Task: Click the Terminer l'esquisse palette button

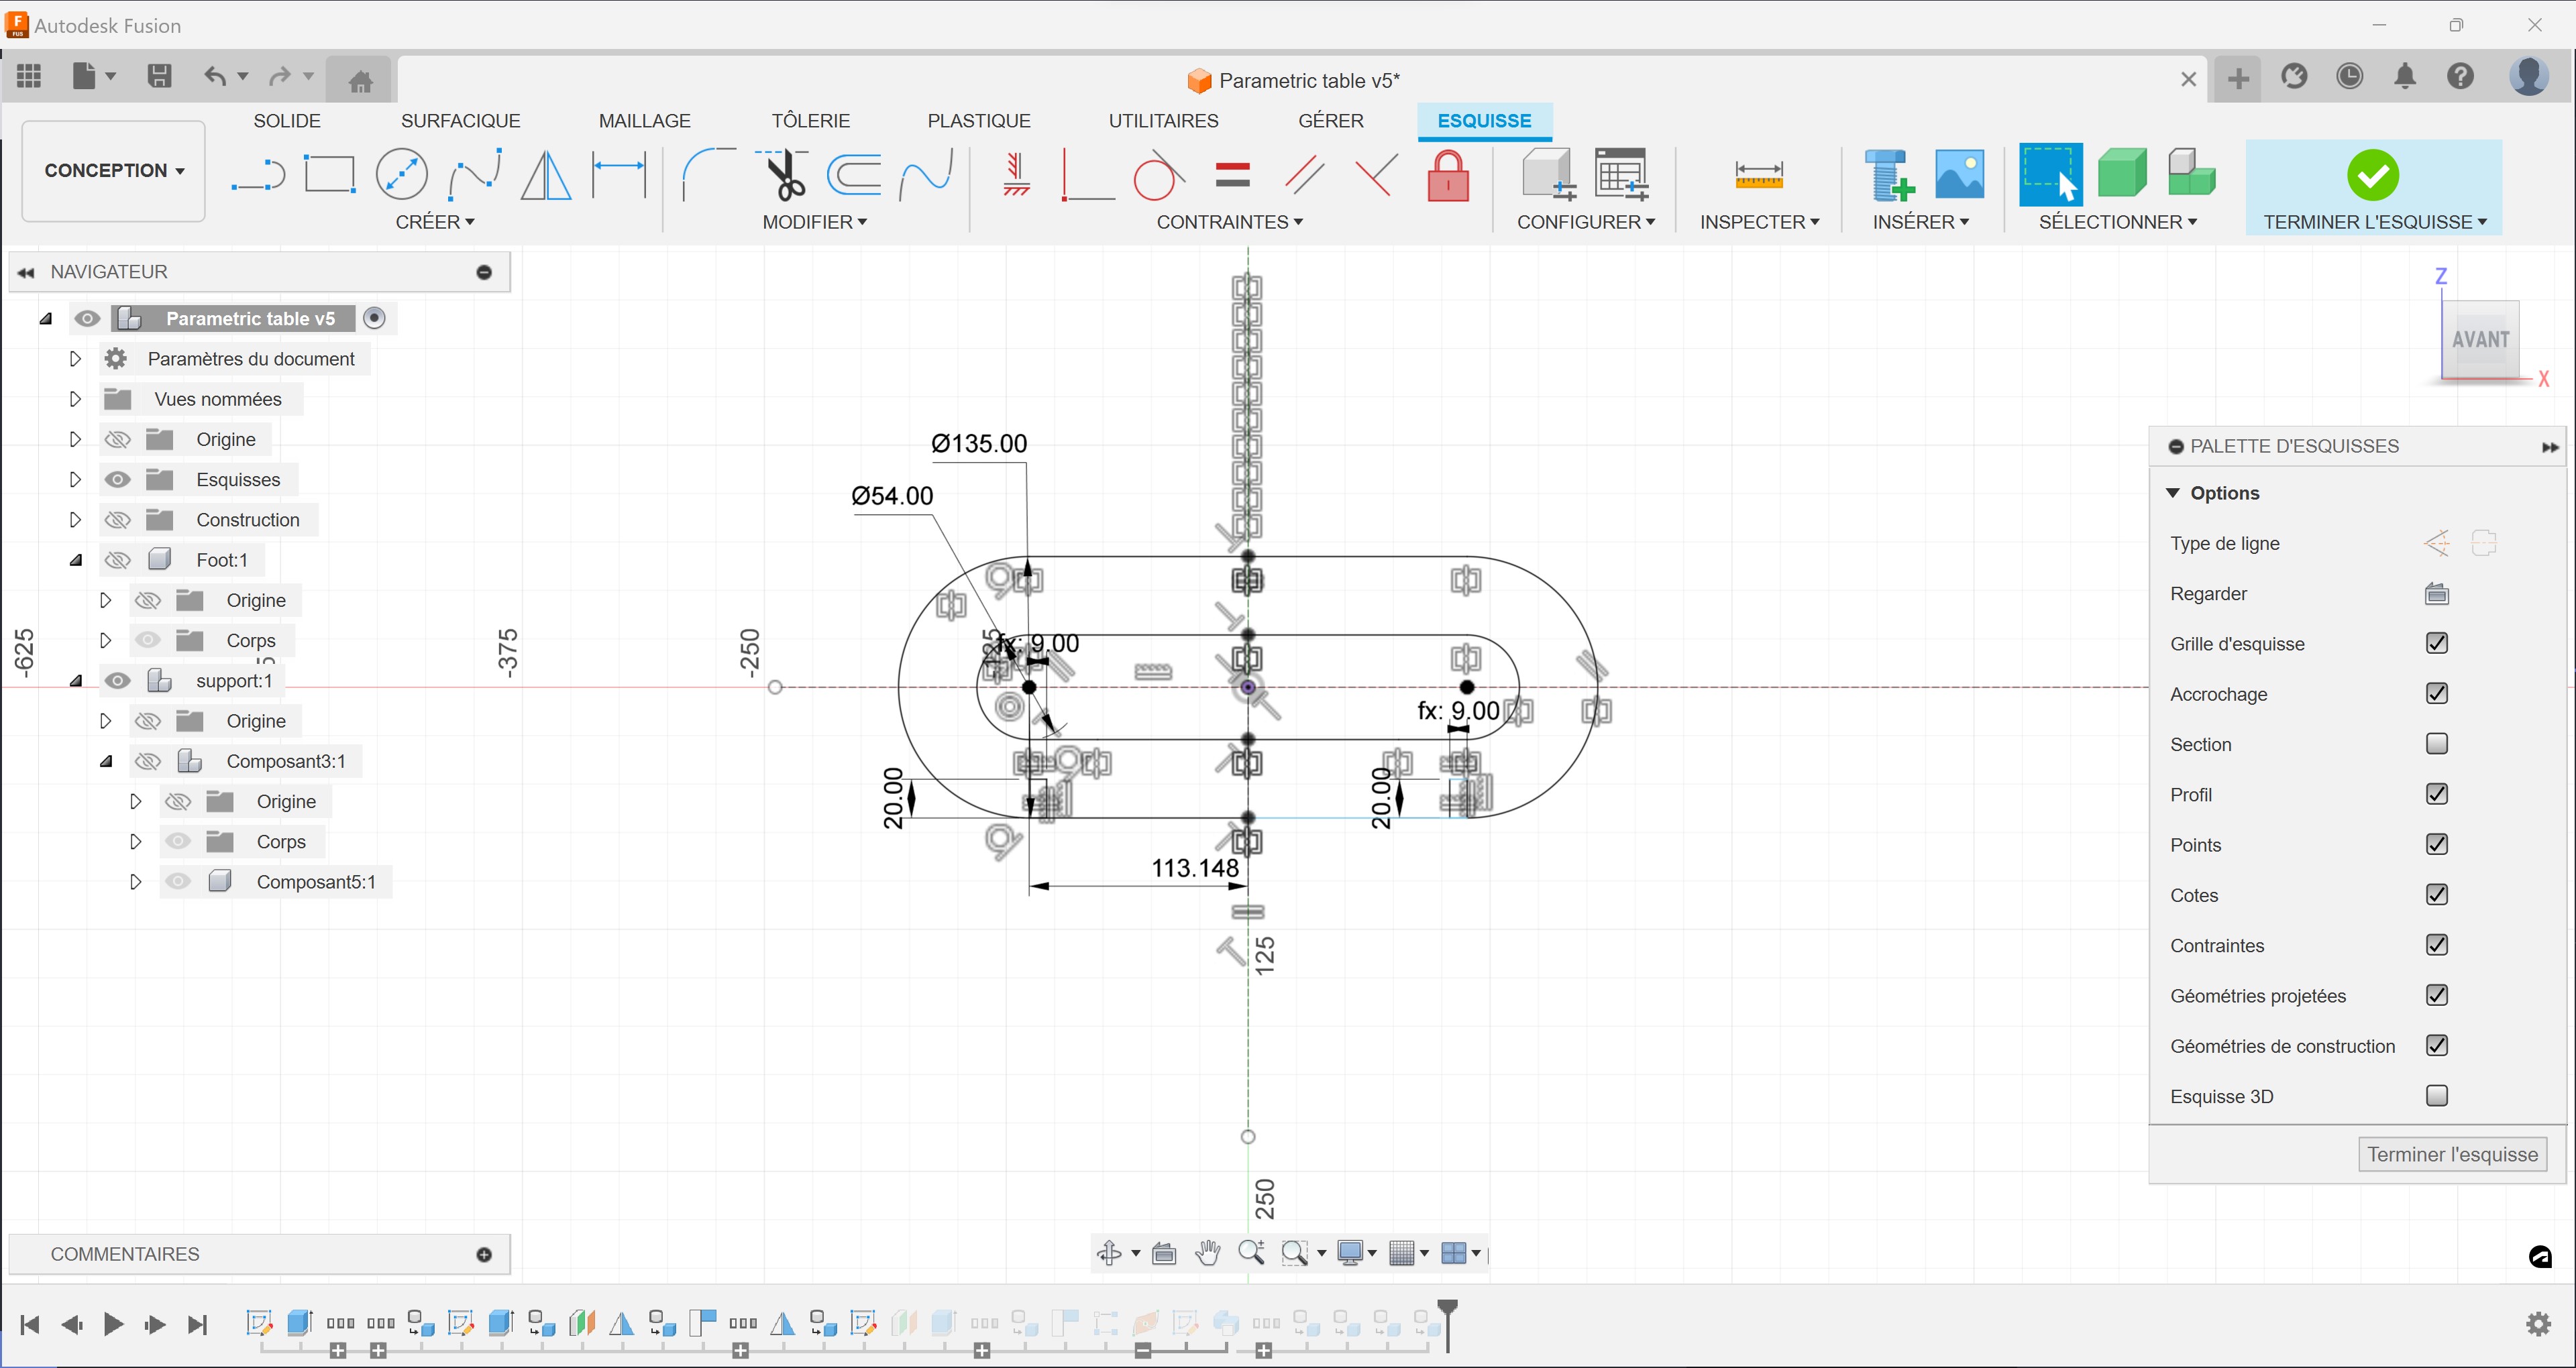Action: pyautogui.click(x=2452, y=1155)
